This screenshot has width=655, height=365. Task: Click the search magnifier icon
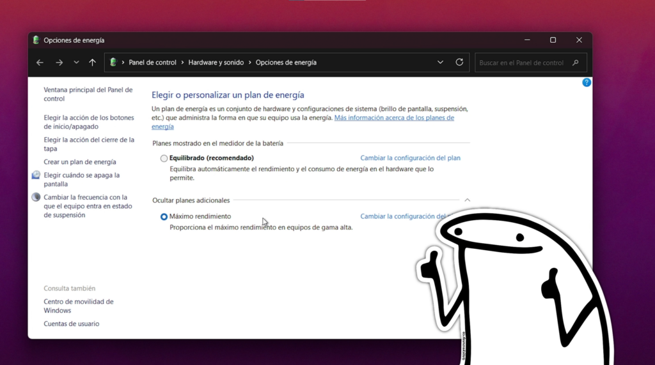pos(576,63)
